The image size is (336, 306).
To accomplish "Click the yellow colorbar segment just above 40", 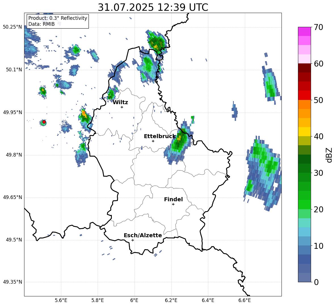I will [304, 132].
